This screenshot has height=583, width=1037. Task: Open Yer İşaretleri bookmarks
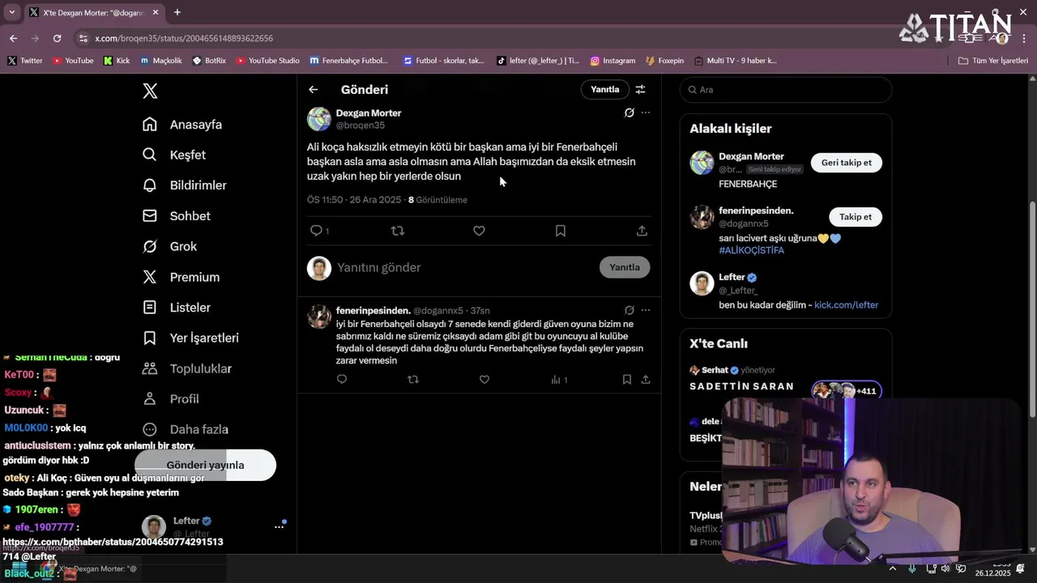190,338
